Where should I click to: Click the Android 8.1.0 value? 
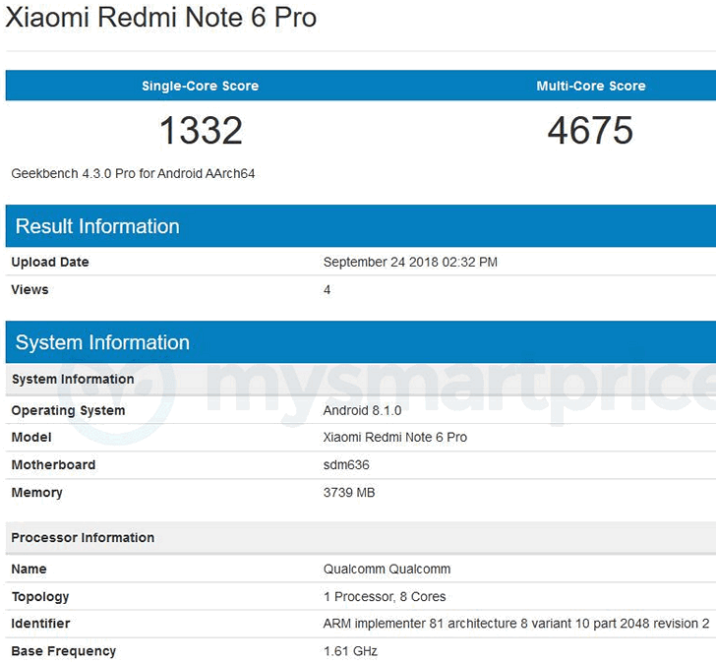362,410
